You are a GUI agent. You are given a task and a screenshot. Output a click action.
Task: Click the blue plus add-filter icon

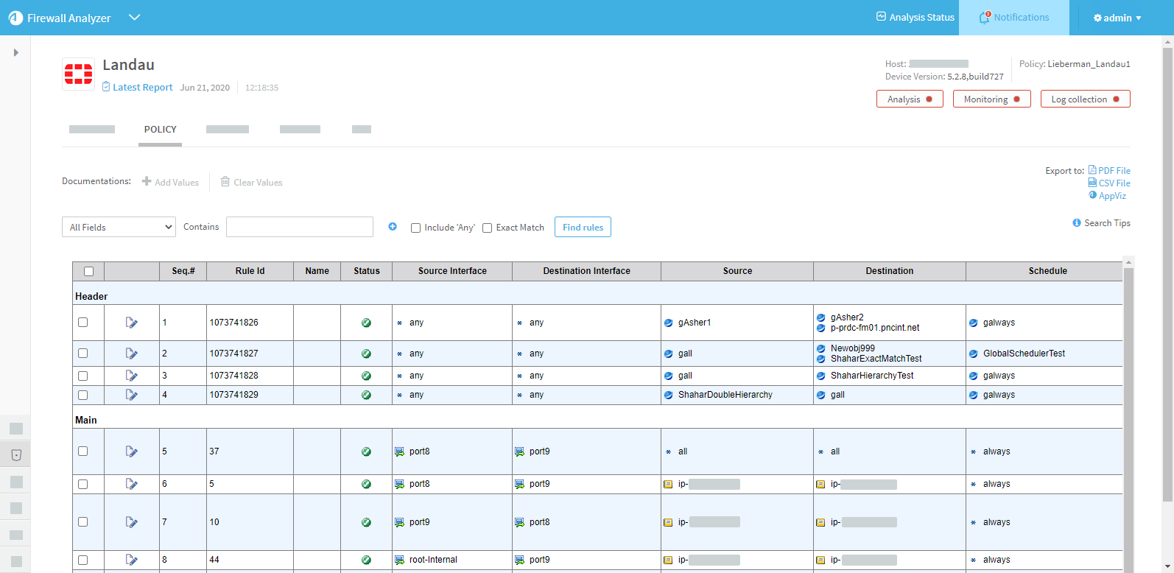point(393,227)
